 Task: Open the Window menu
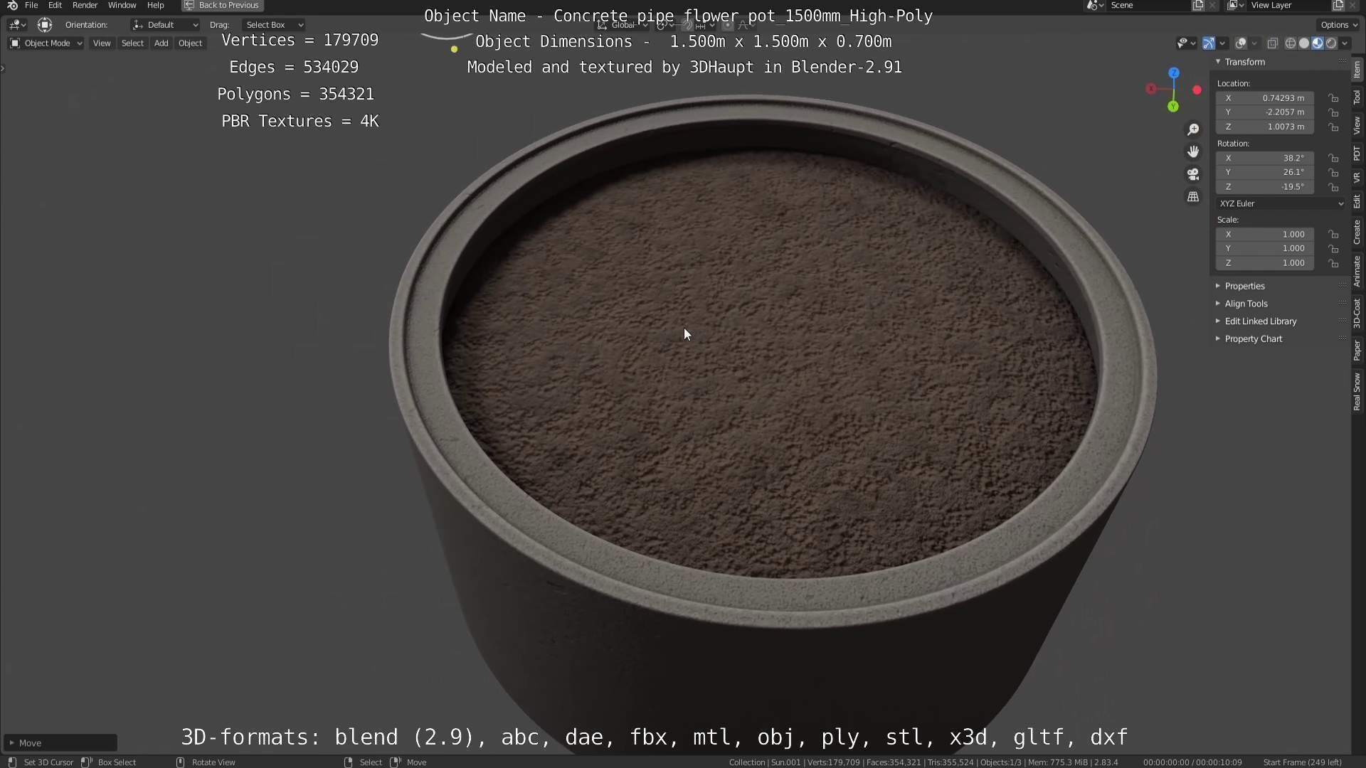click(x=122, y=5)
